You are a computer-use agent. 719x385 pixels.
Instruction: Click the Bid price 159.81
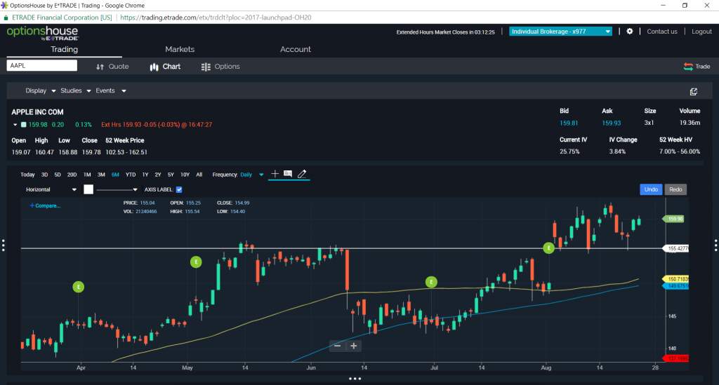pos(569,123)
